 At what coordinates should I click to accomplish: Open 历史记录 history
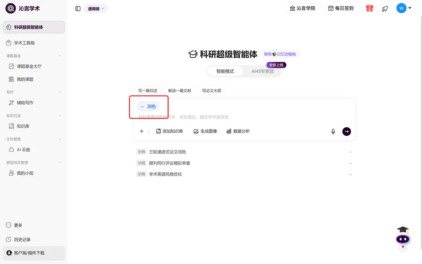[18, 239]
